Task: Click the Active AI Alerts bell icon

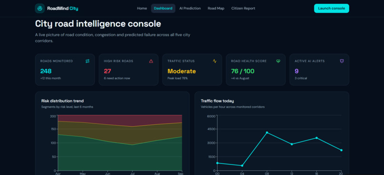Action: [342, 61]
